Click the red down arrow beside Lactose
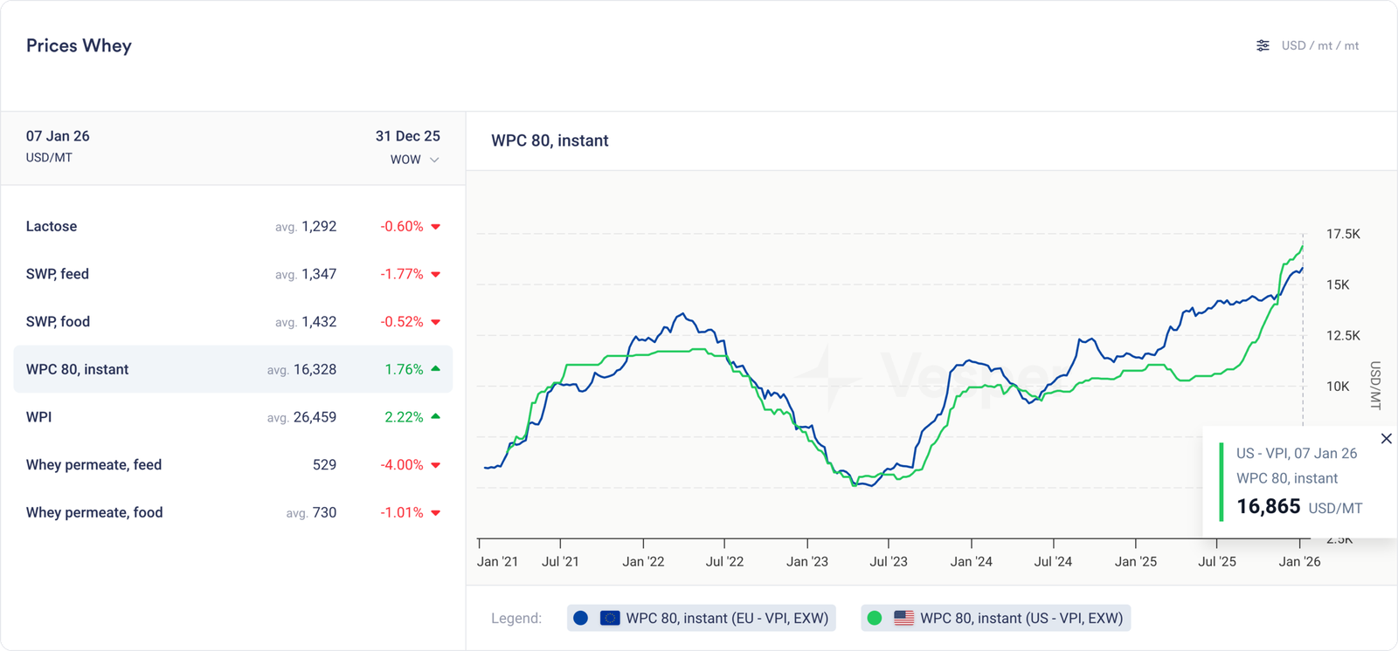This screenshot has width=1398, height=651. (436, 227)
